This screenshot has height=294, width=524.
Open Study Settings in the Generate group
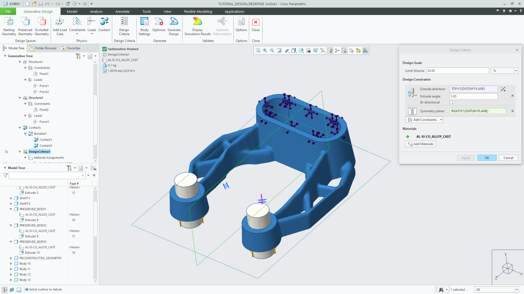coord(144,26)
